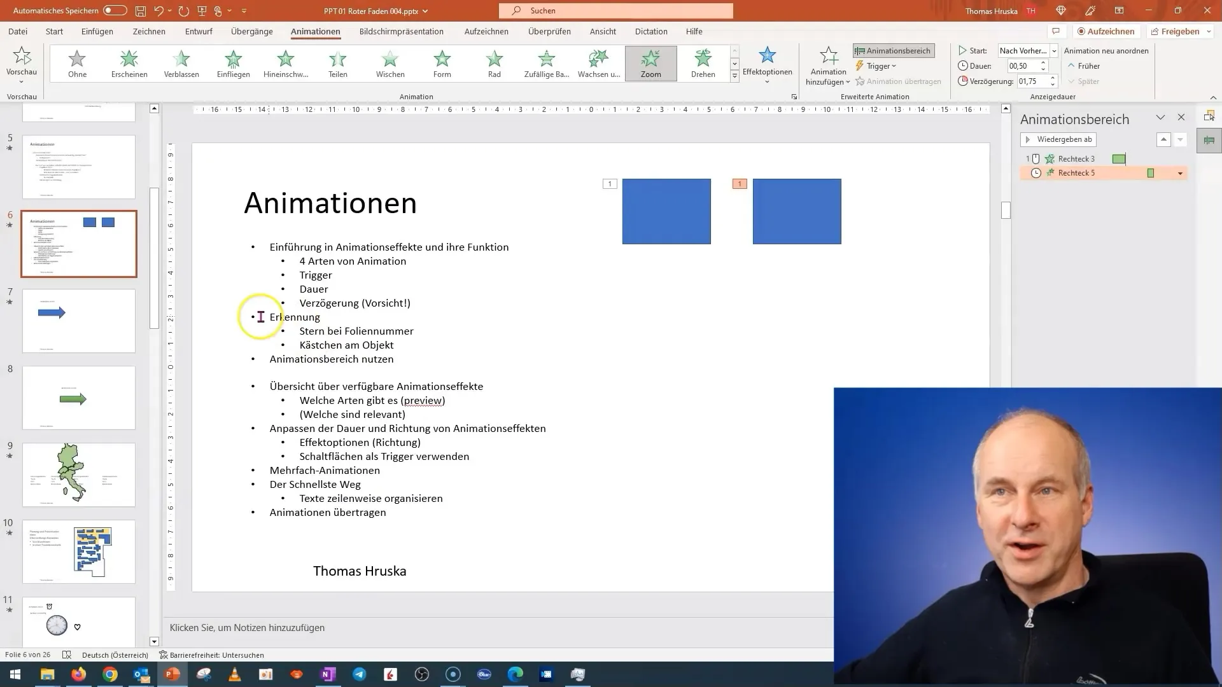Switch to the Ansicht tab
The height and width of the screenshot is (687, 1222).
(603, 31)
